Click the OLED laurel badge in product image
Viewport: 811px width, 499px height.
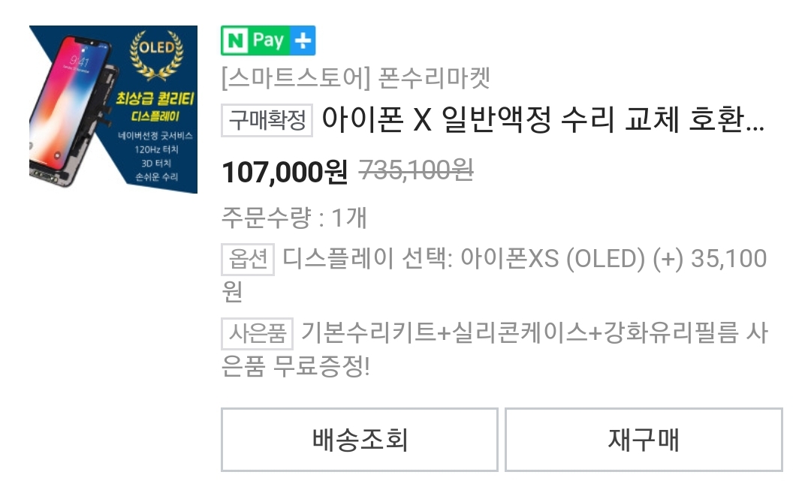tap(156, 54)
